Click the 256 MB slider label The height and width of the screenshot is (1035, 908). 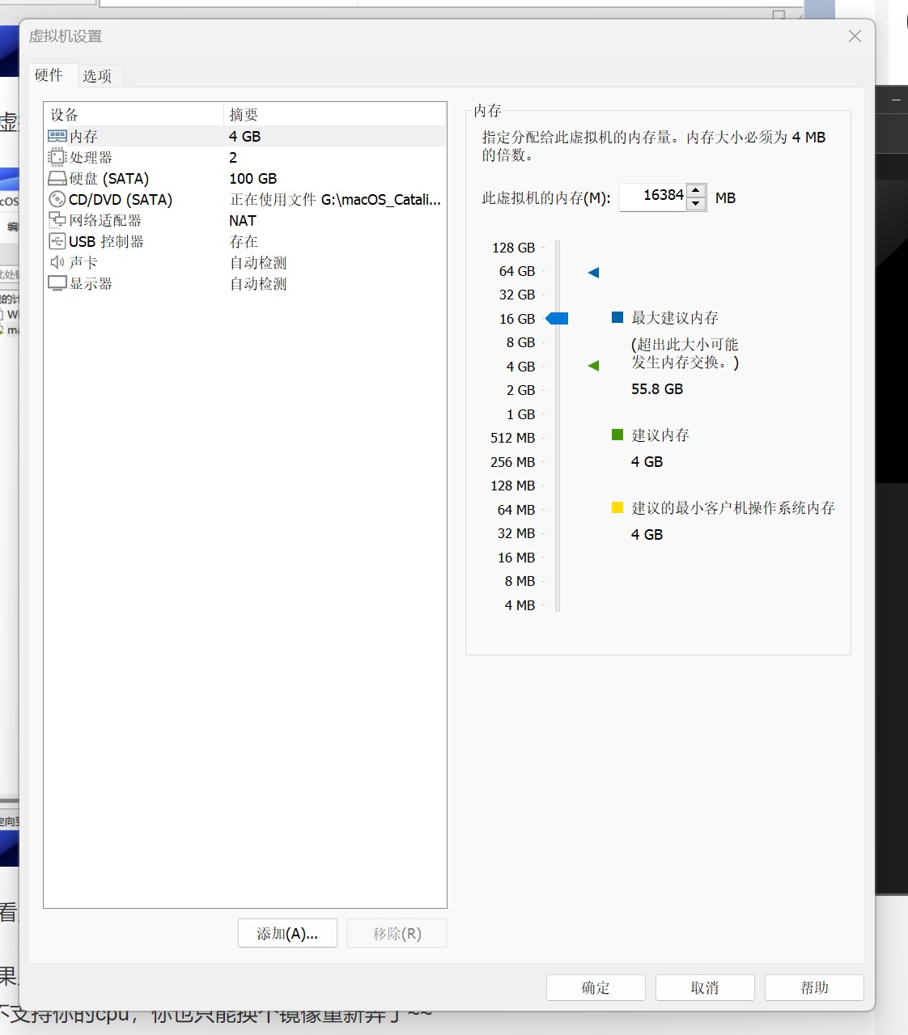pos(512,462)
